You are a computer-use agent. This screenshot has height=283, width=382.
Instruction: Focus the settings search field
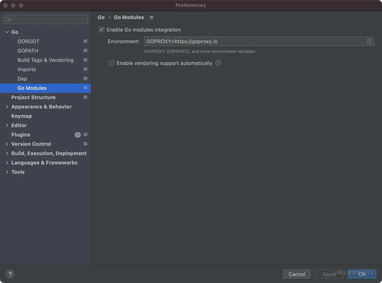tap(45, 19)
